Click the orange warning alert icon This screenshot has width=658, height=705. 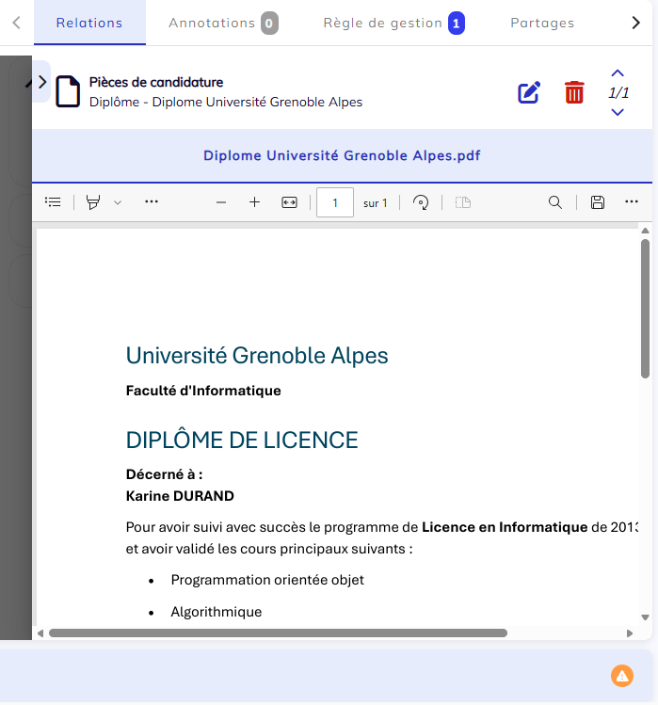[621, 675]
